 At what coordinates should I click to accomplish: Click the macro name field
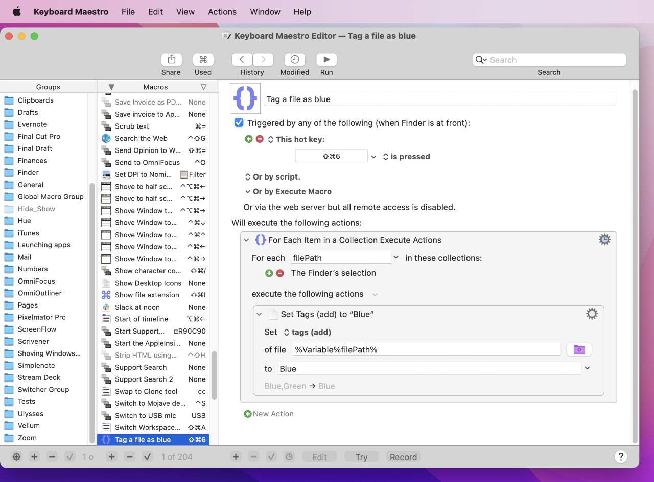coord(440,99)
